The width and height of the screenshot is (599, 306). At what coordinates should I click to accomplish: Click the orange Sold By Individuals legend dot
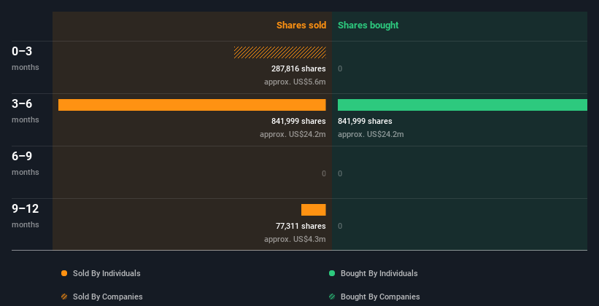click(x=64, y=273)
